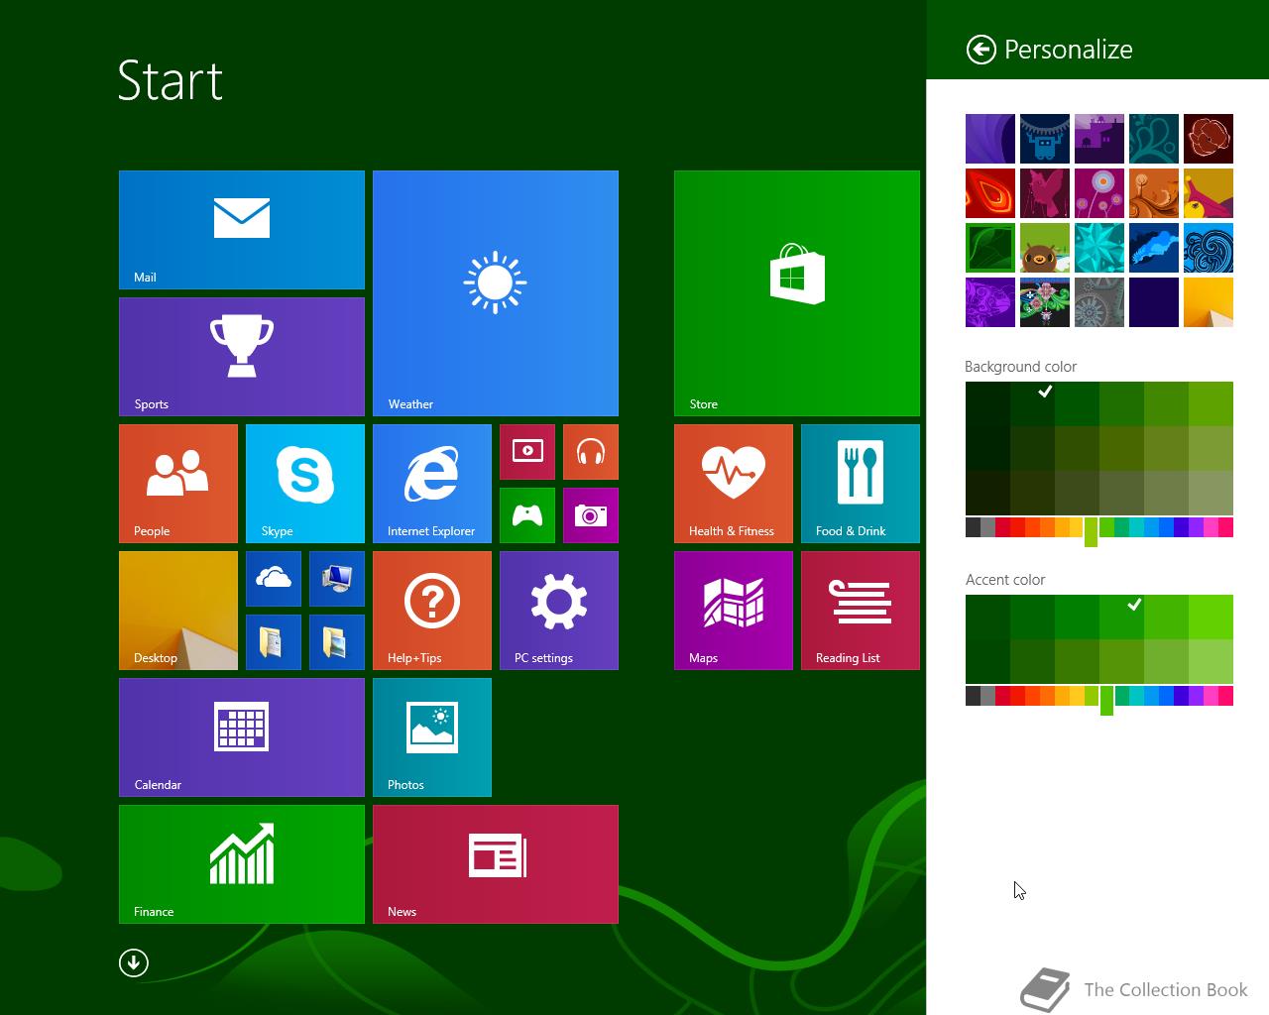This screenshot has height=1015, width=1269.
Task: Choose the checked accent color swatch
Action: (x=1121, y=617)
